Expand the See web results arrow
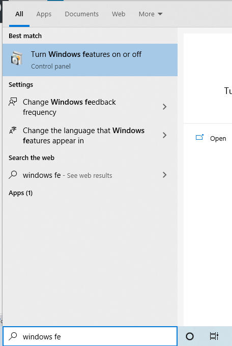 pyautogui.click(x=164, y=175)
